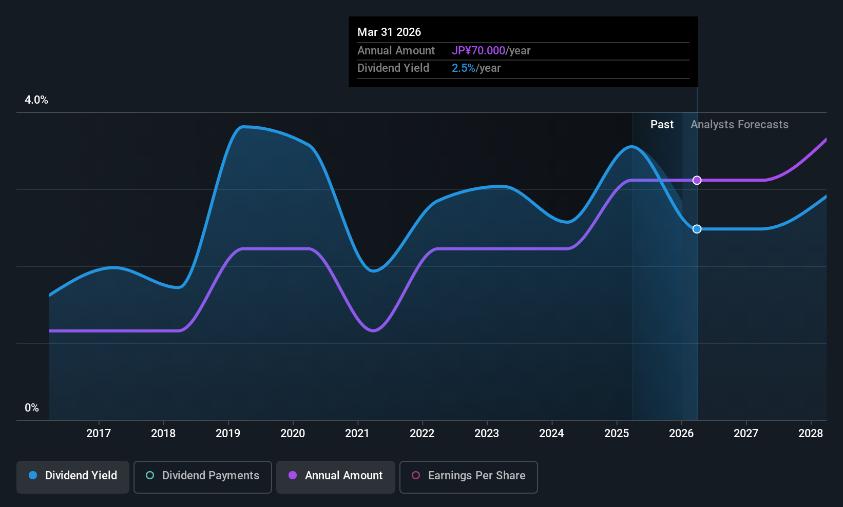Click the 2021 x-axis label
Screen dimensions: 843x507
(357, 434)
